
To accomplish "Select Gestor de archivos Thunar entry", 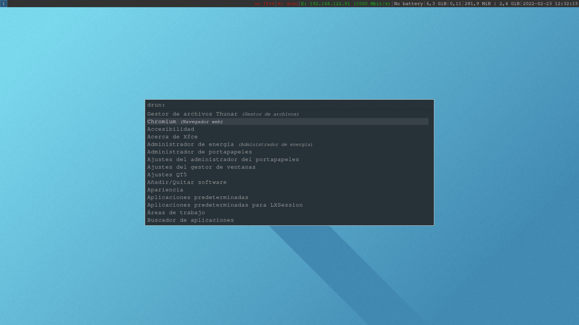I will [x=287, y=114].
